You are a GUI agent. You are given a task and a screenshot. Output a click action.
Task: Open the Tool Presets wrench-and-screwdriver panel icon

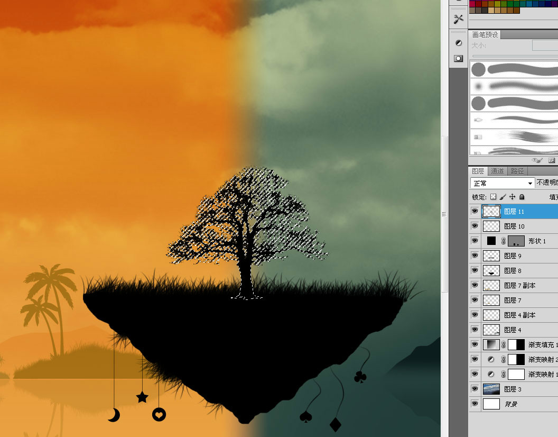click(458, 19)
